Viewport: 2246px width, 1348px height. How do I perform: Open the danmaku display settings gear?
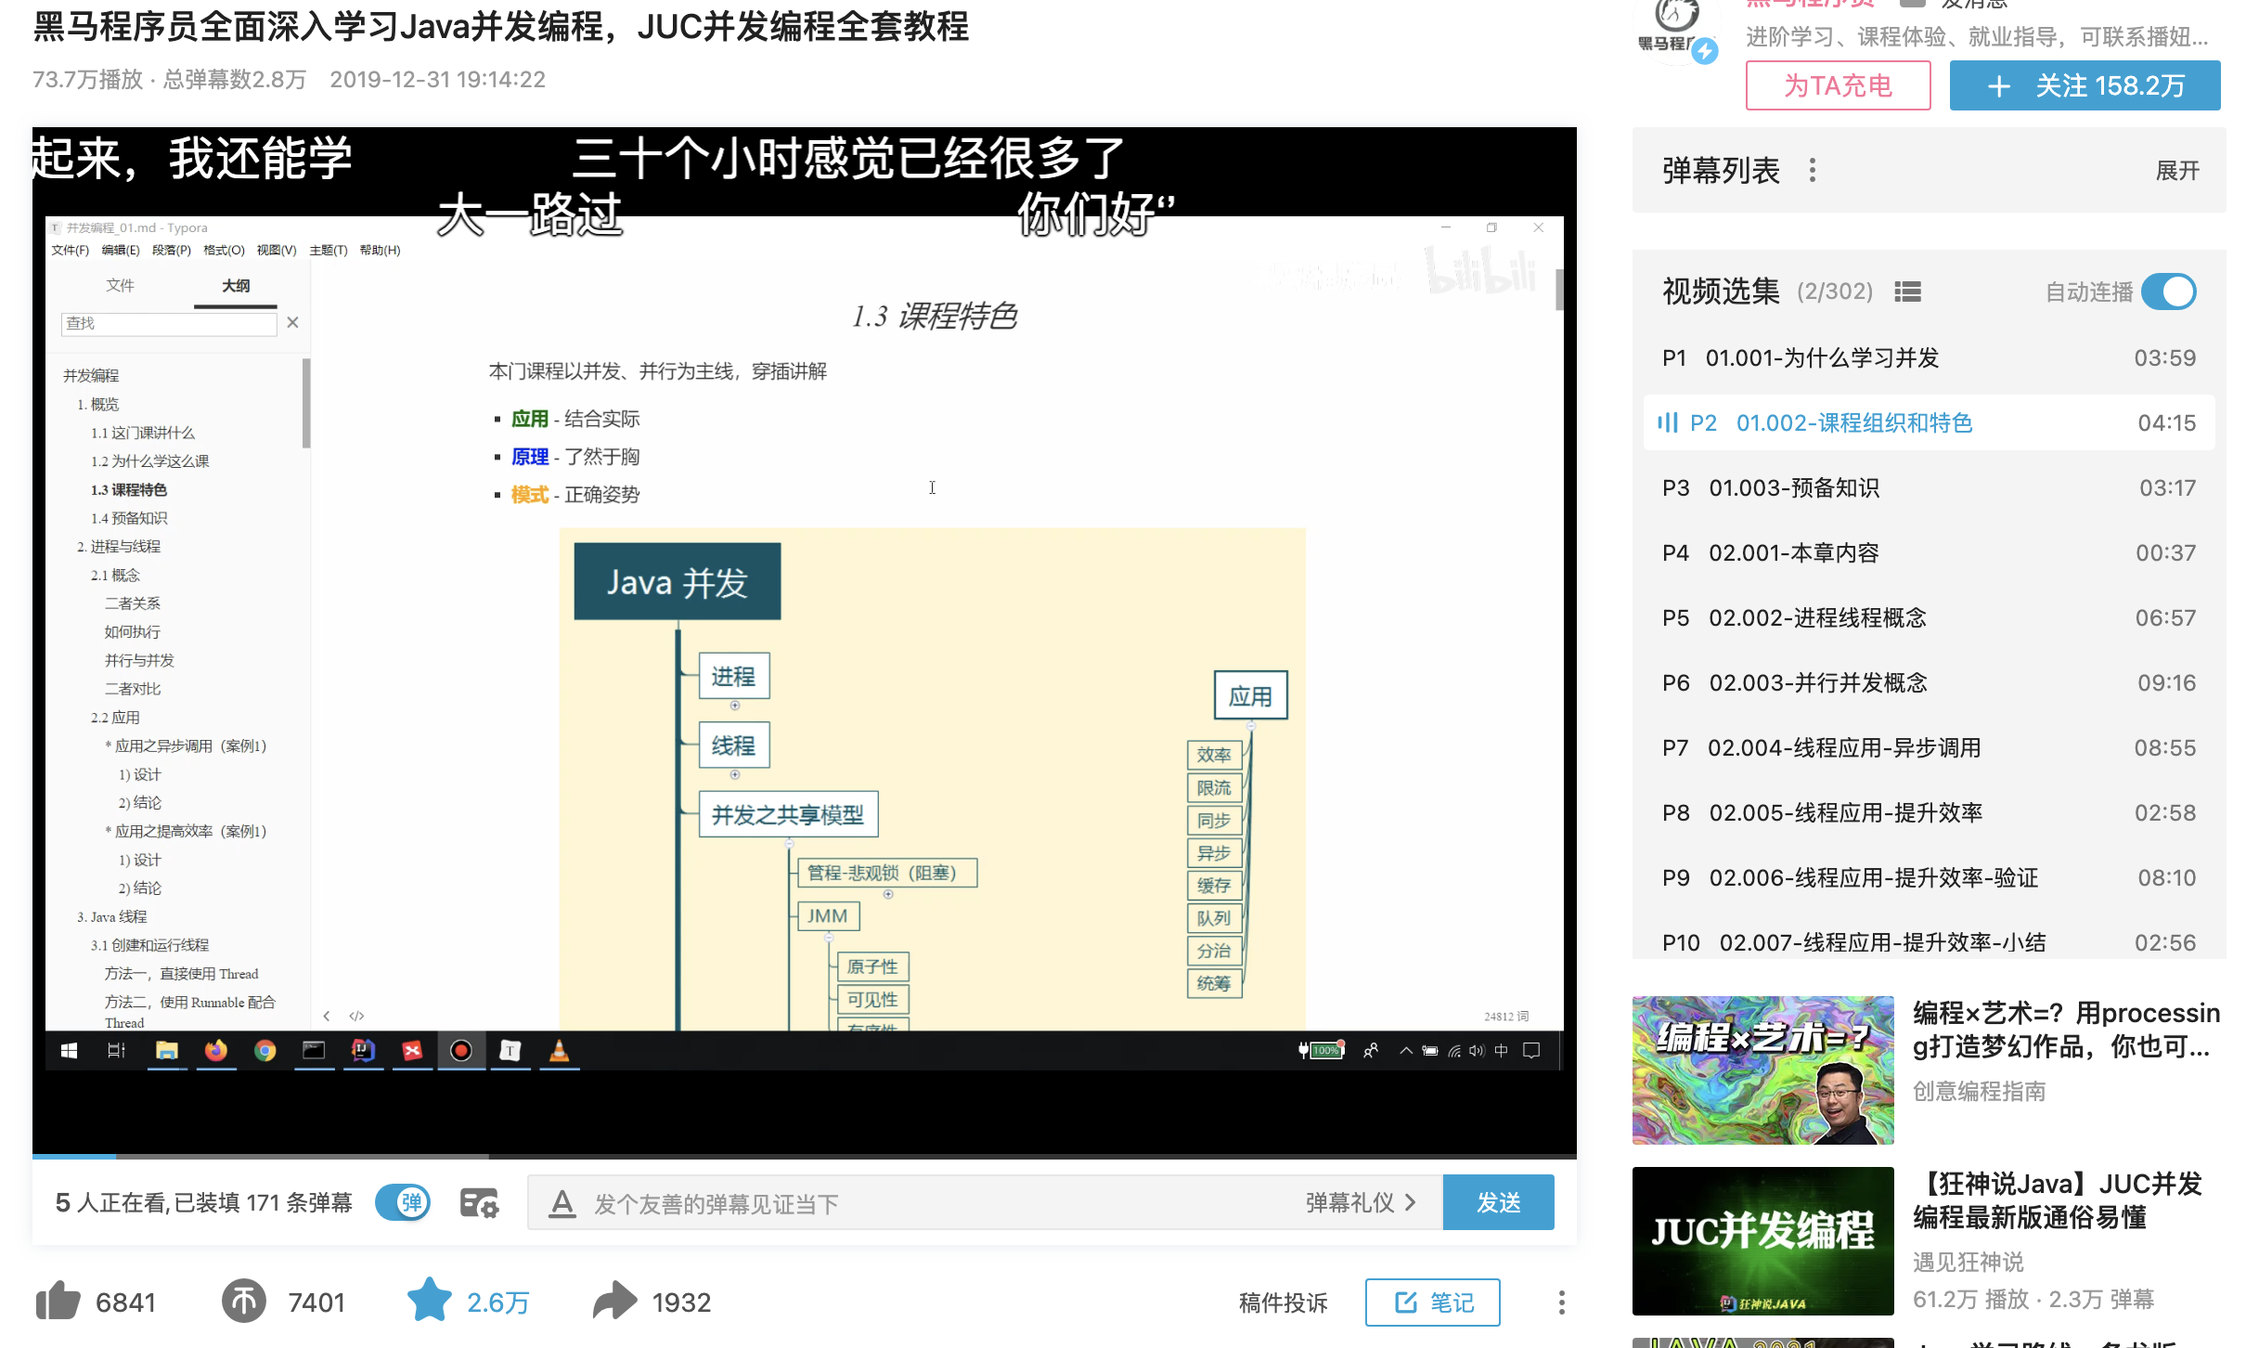point(478,1201)
